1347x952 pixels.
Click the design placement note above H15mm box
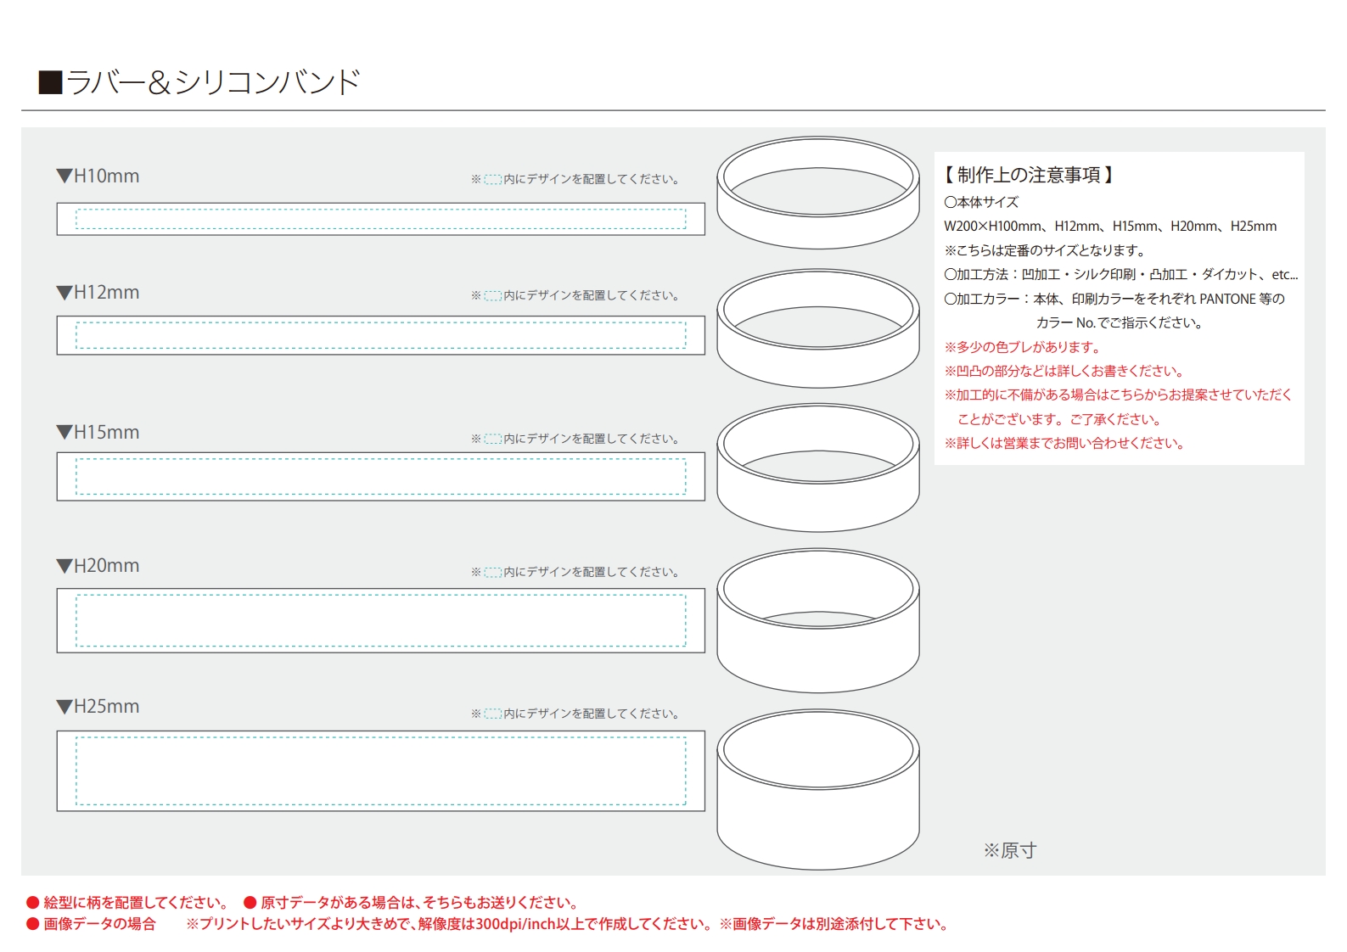coord(576,439)
